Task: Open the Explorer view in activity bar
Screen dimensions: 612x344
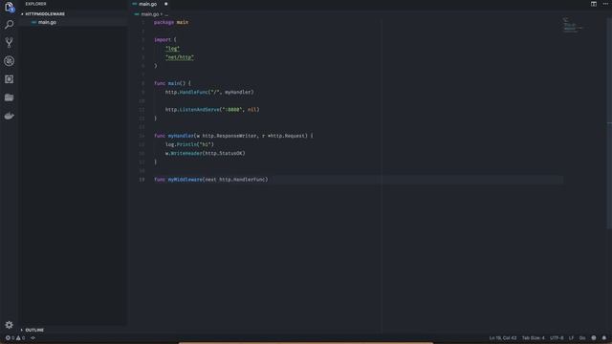Action: coord(9,7)
